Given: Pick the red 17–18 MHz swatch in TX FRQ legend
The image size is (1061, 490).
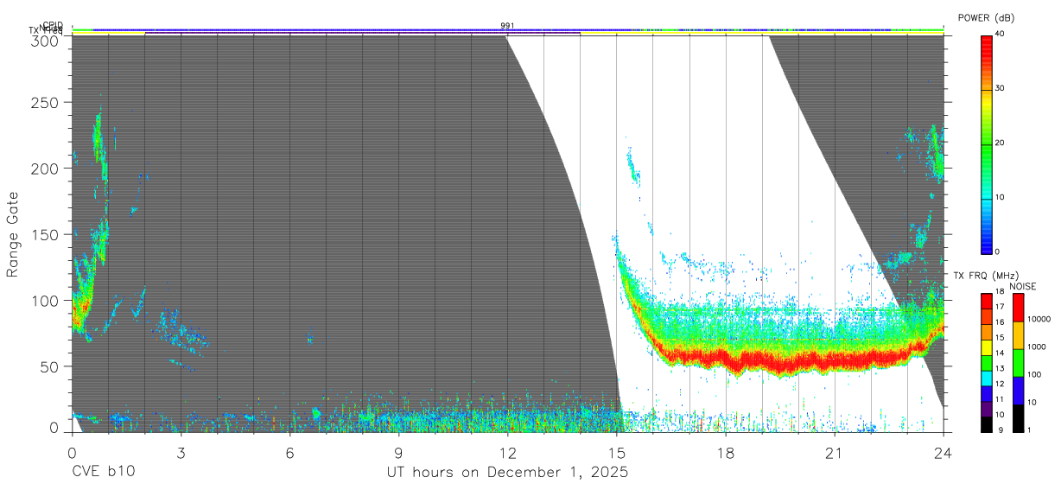Looking at the screenshot, I should (x=987, y=300).
